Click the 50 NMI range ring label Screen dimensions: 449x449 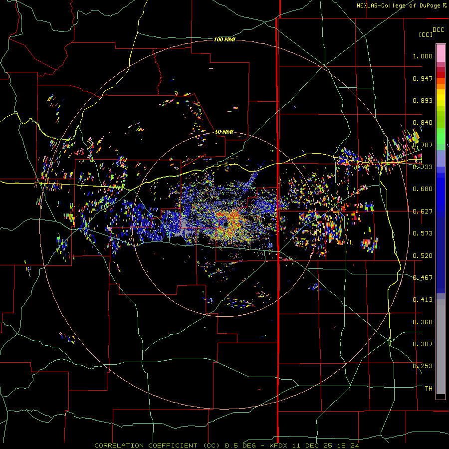tap(224, 132)
